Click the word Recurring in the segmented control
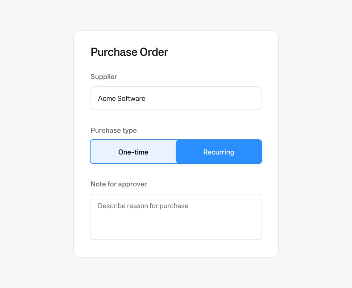This screenshot has height=288, width=352. coord(219,152)
